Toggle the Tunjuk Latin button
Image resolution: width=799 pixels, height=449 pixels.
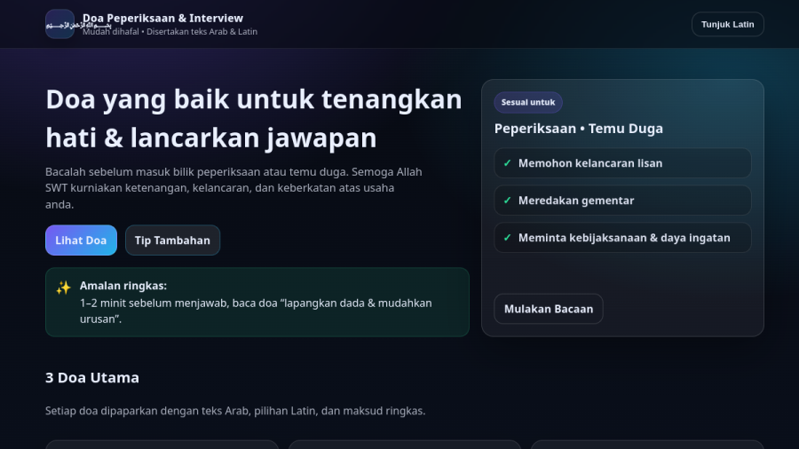point(727,25)
